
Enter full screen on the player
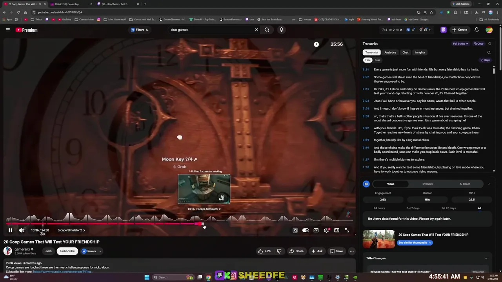coord(347,230)
